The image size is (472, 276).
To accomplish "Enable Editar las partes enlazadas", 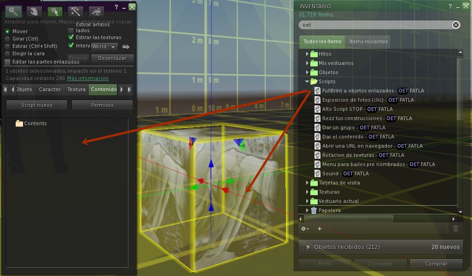I will [7, 62].
